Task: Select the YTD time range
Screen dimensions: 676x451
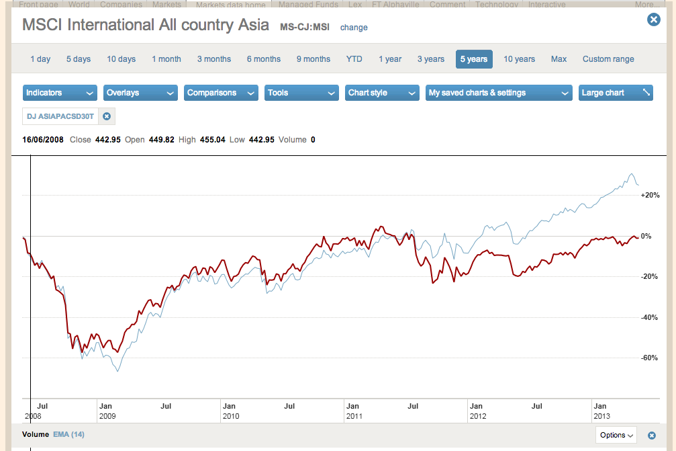Action: click(x=354, y=59)
